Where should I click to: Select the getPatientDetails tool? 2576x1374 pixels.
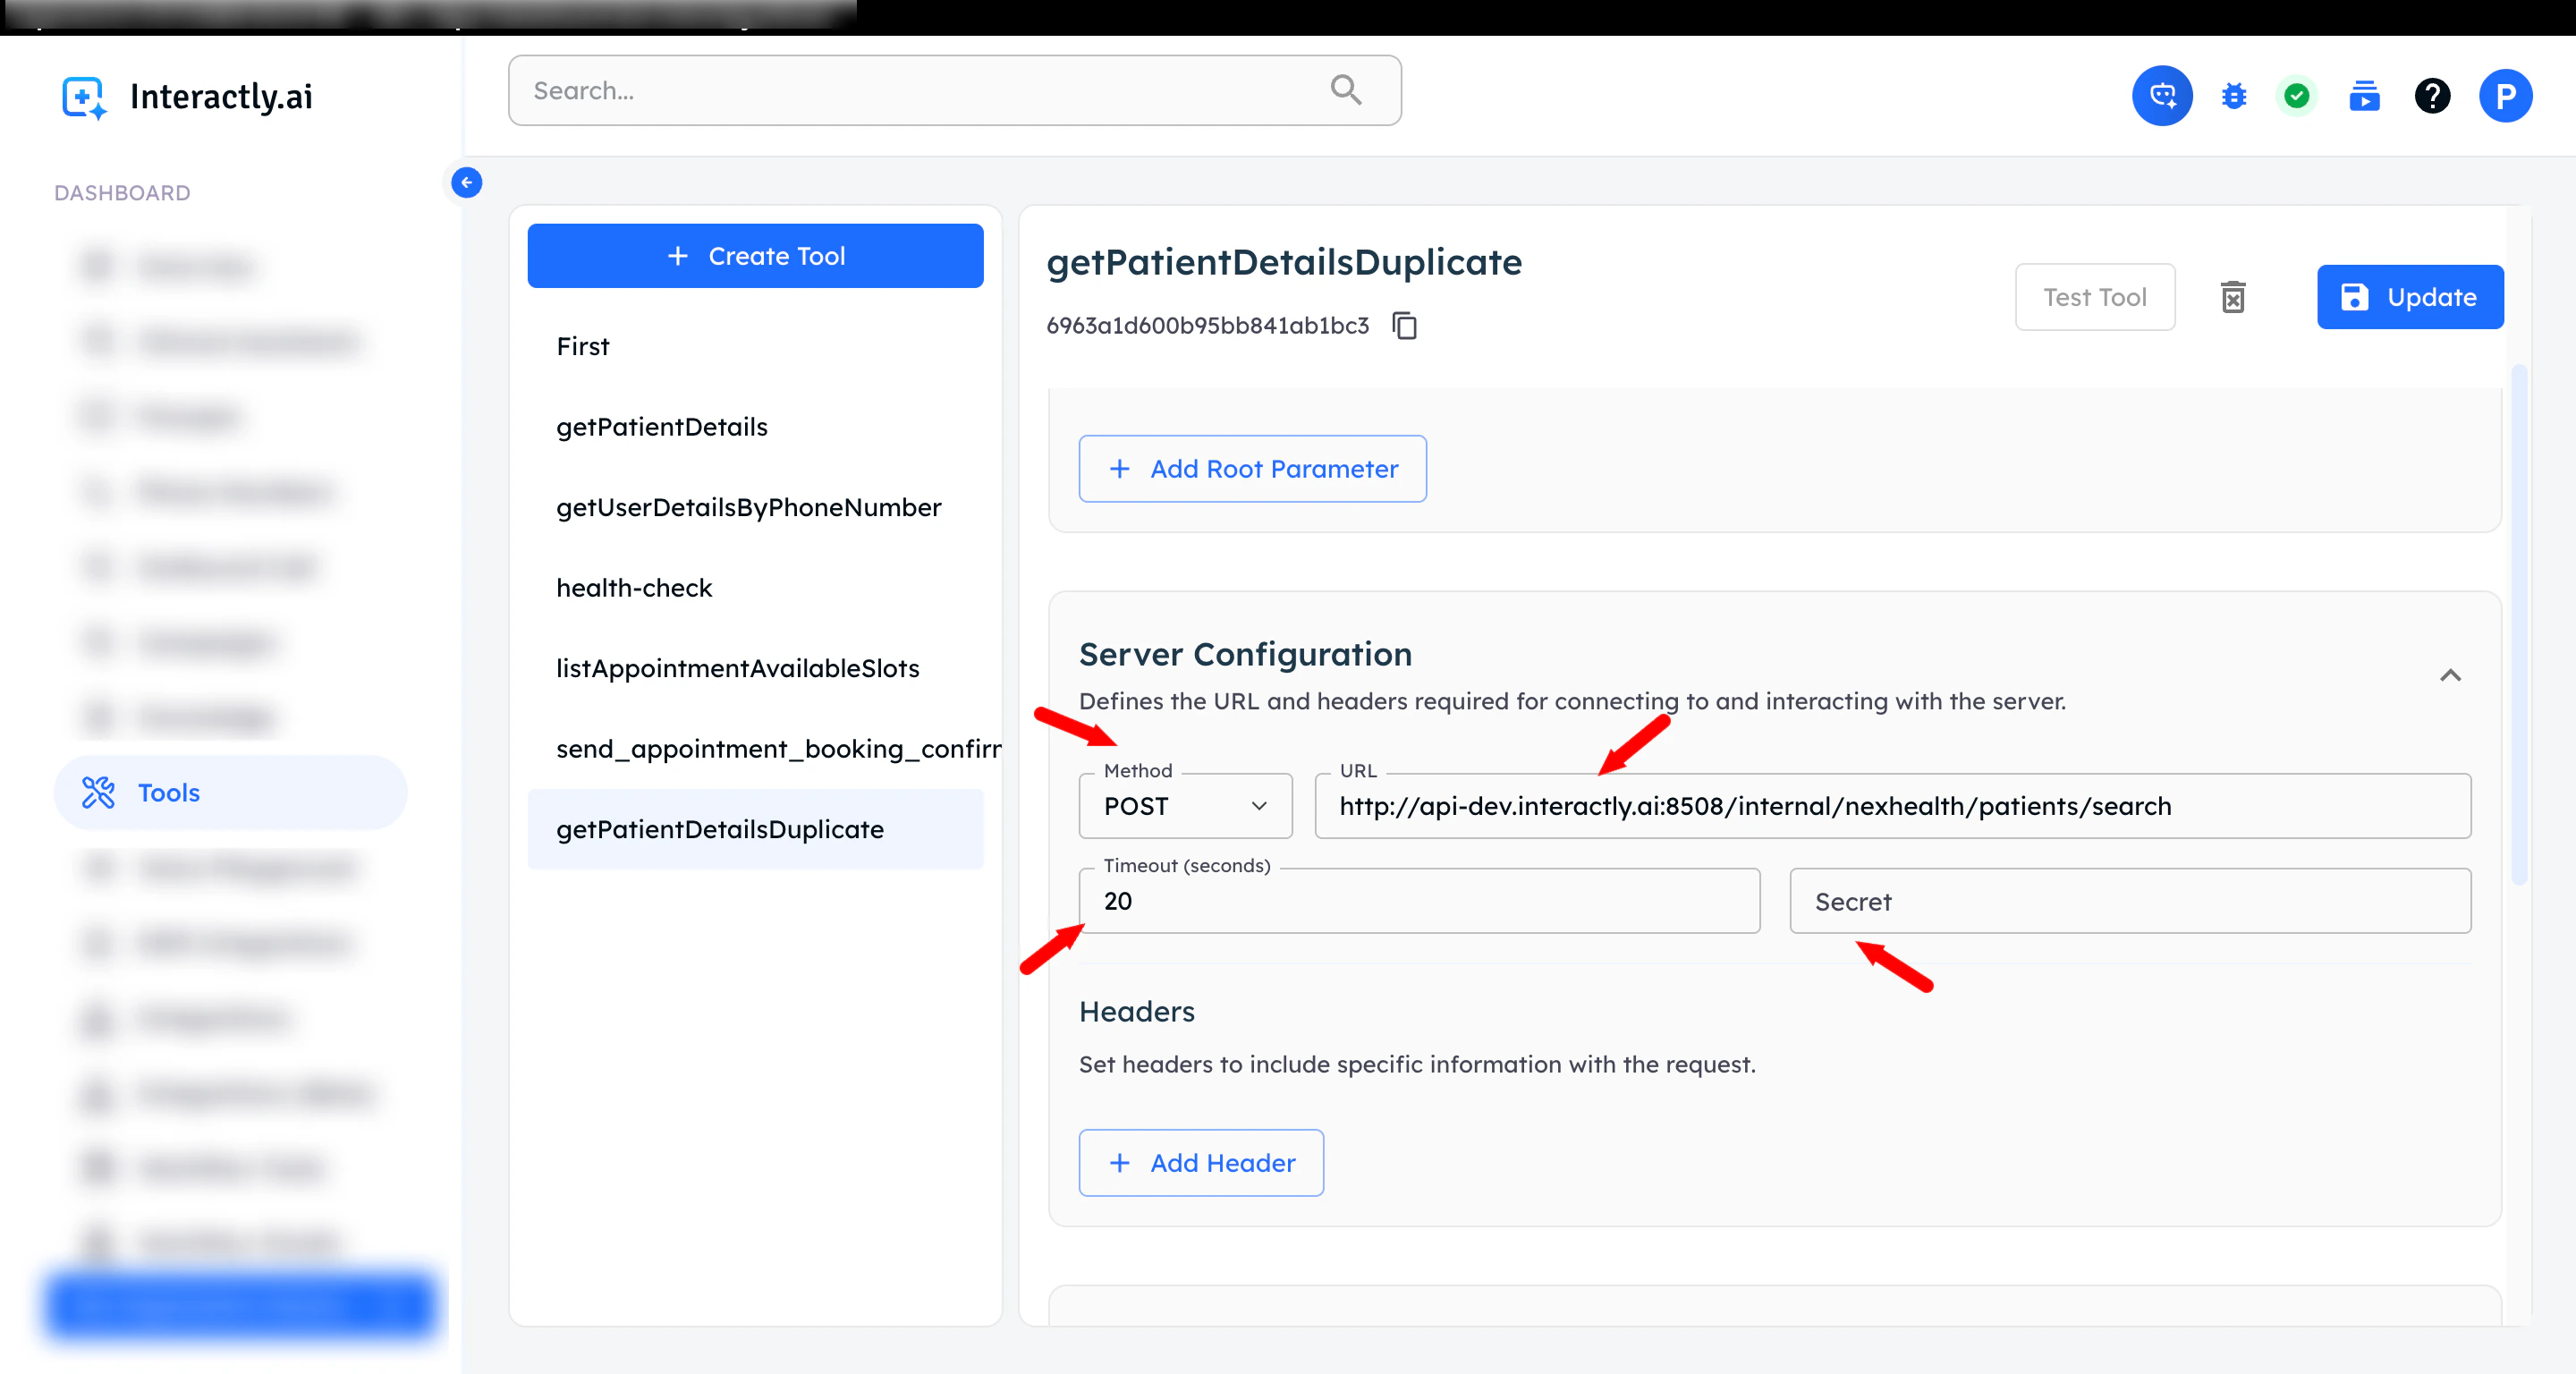click(662, 427)
